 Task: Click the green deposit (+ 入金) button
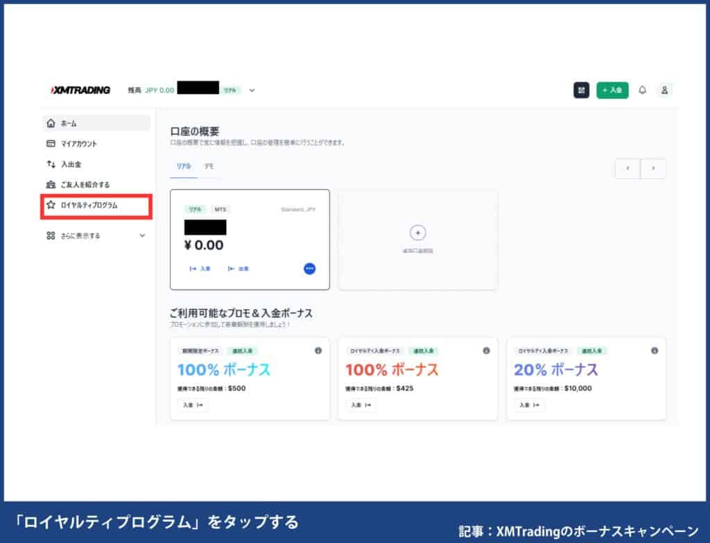(612, 90)
